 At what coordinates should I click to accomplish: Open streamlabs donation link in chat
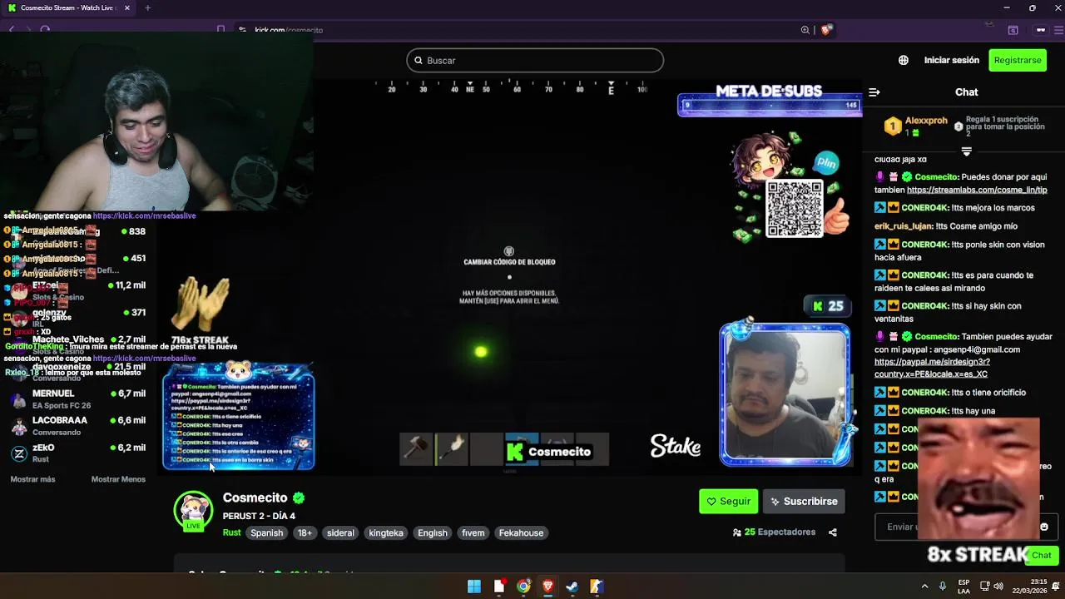(x=977, y=190)
